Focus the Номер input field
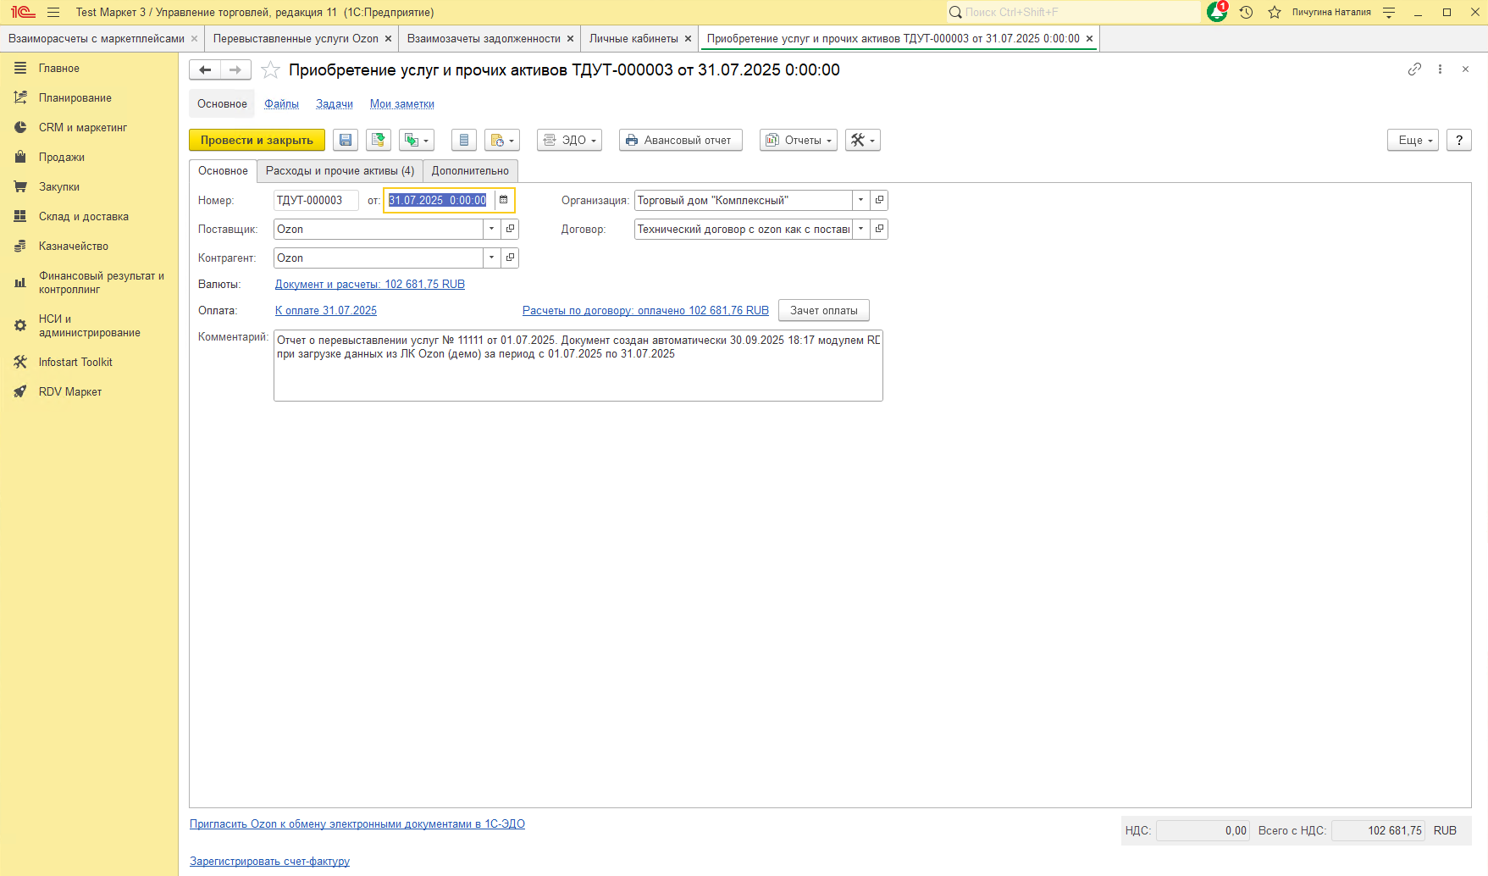This screenshot has width=1488, height=876. click(x=316, y=200)
